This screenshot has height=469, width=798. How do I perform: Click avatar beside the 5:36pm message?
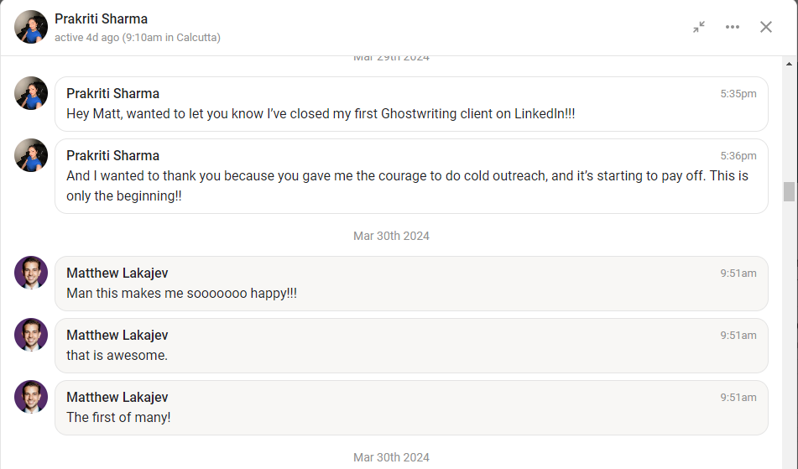tap(31, 155)
